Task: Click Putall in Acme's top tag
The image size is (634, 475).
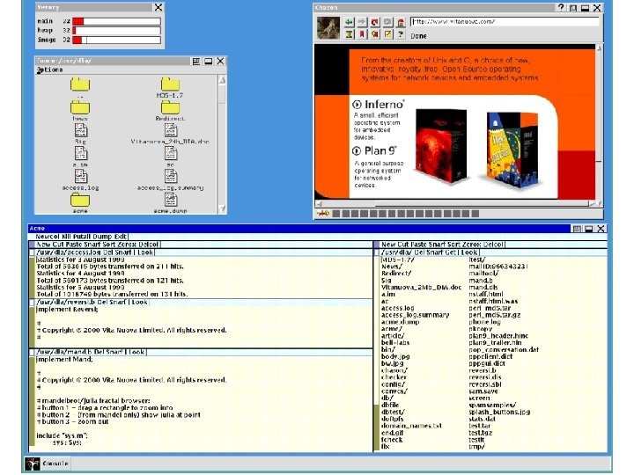Action: 82,237
